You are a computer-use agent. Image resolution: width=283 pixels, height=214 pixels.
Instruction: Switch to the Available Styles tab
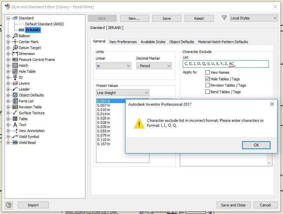point(153,42)
